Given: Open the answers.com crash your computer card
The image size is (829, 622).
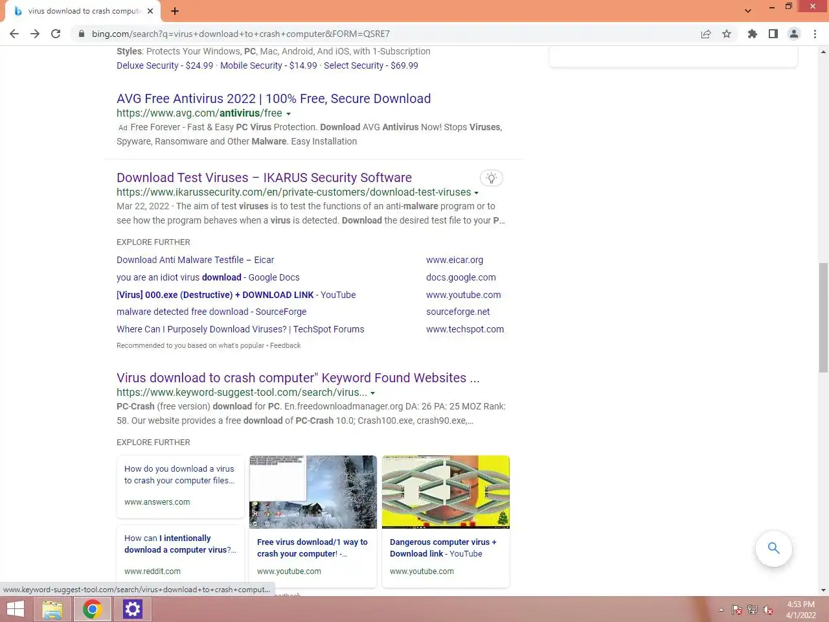Looking at the screenshot, I should point(180,487).
